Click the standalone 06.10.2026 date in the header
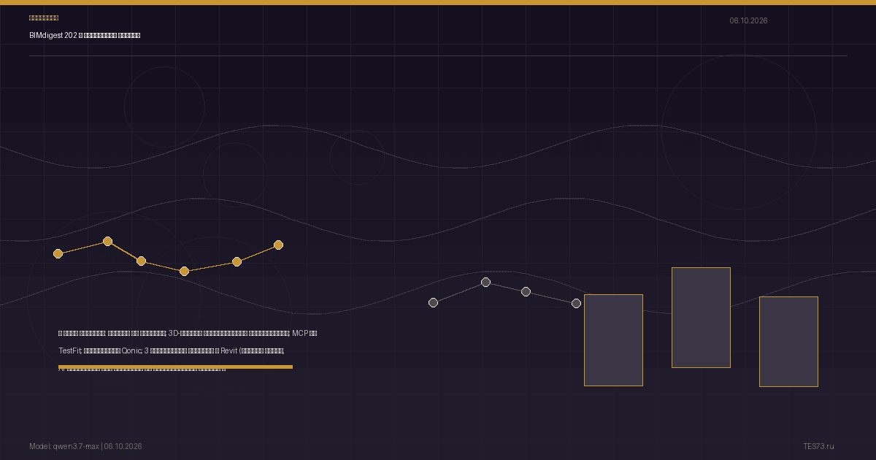The height and width of the screenshot is (460, 876). click(x=748, y=20)
